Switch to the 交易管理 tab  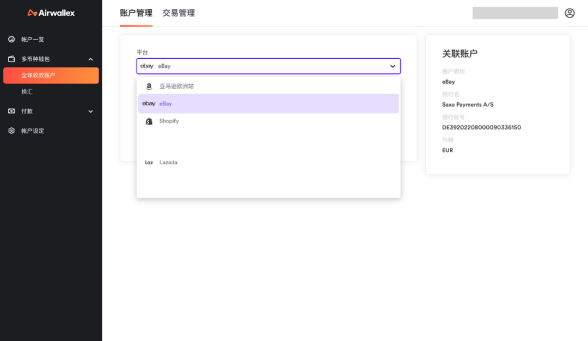tap(179, 13)
